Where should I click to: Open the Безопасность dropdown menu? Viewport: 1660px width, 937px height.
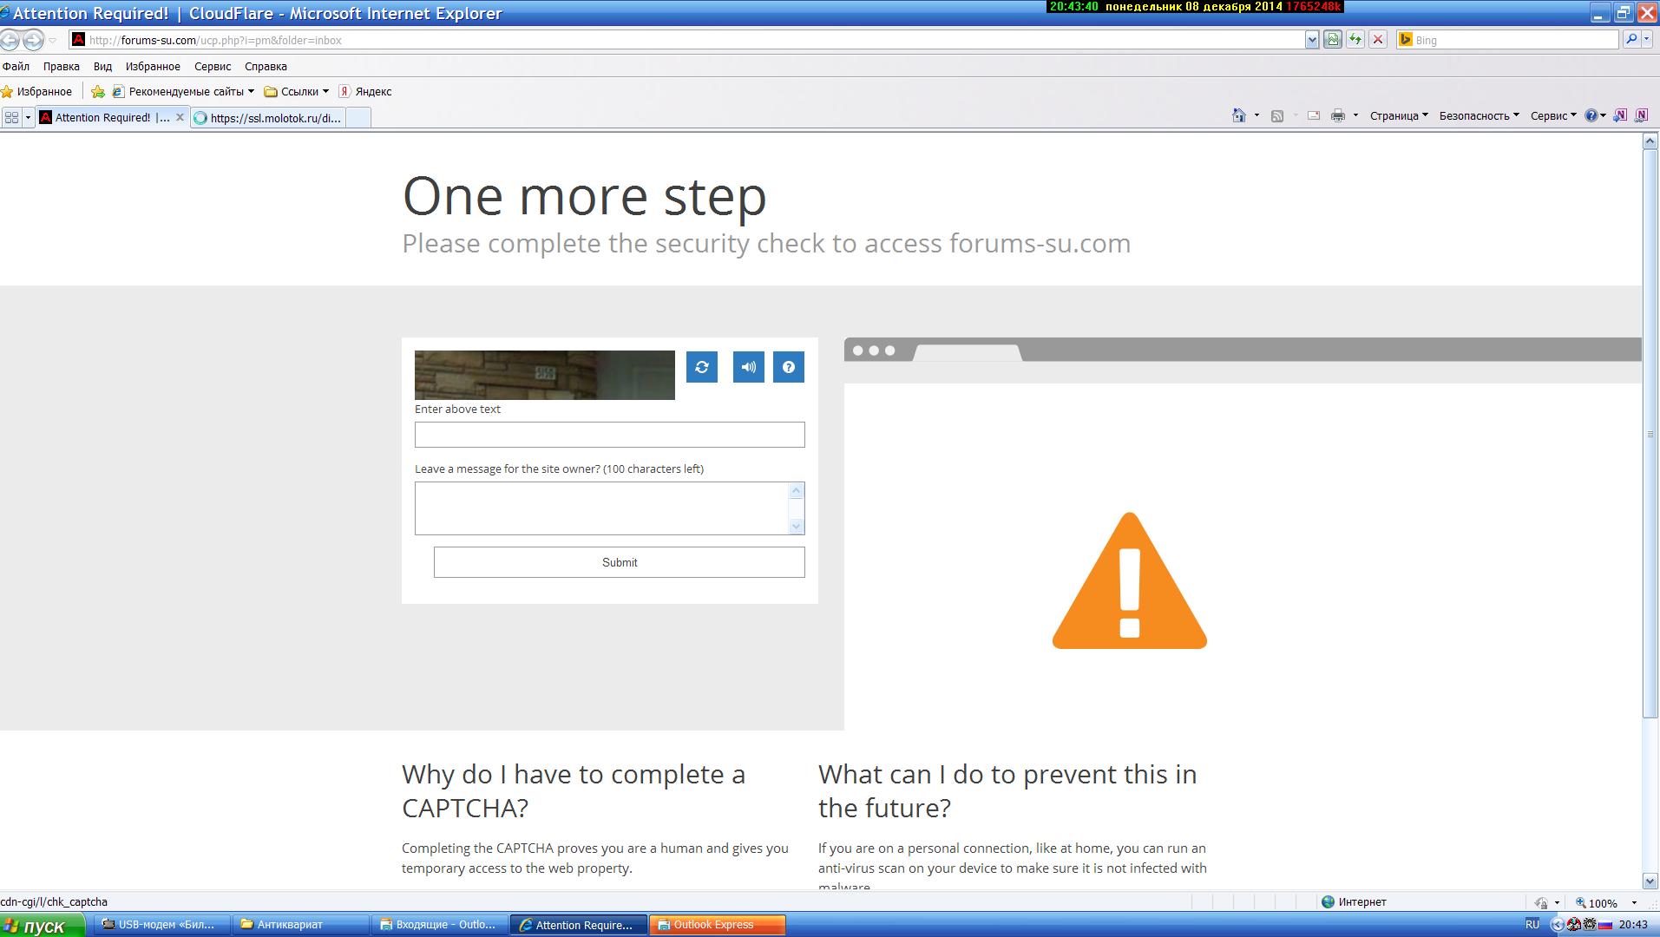(1479, 115)
